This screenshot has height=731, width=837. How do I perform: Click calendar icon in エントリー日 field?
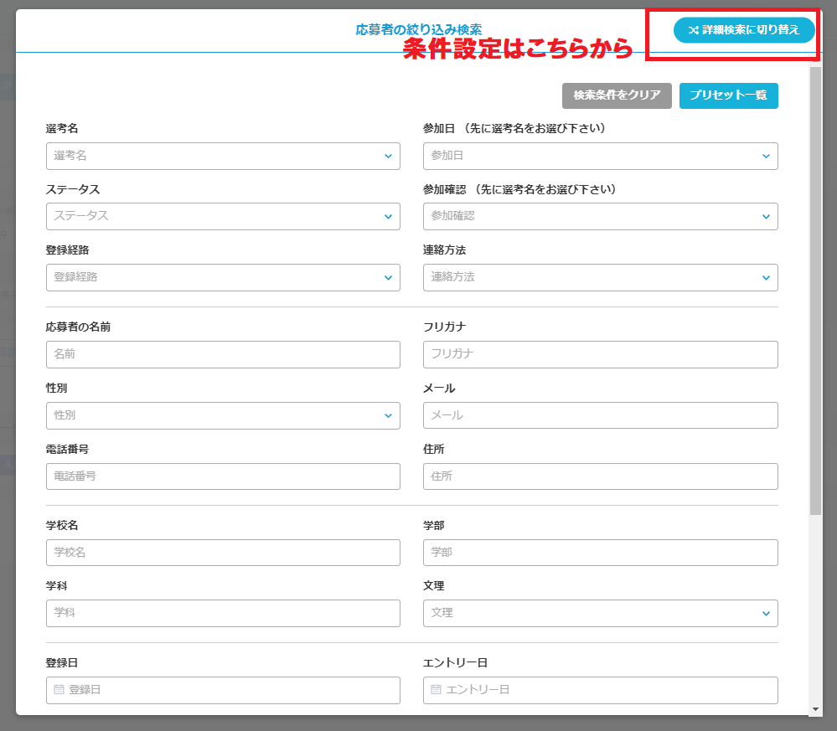tap(436, 690)
